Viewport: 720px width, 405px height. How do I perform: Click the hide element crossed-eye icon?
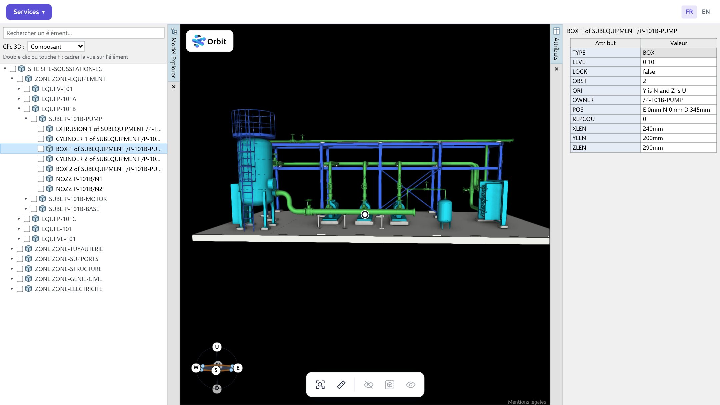tap(369, 385)
